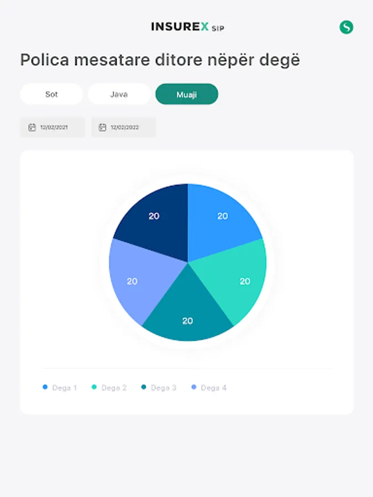Switch to the Java tab
This screenshot has width=373, height=497.
[x=119, y=94]
